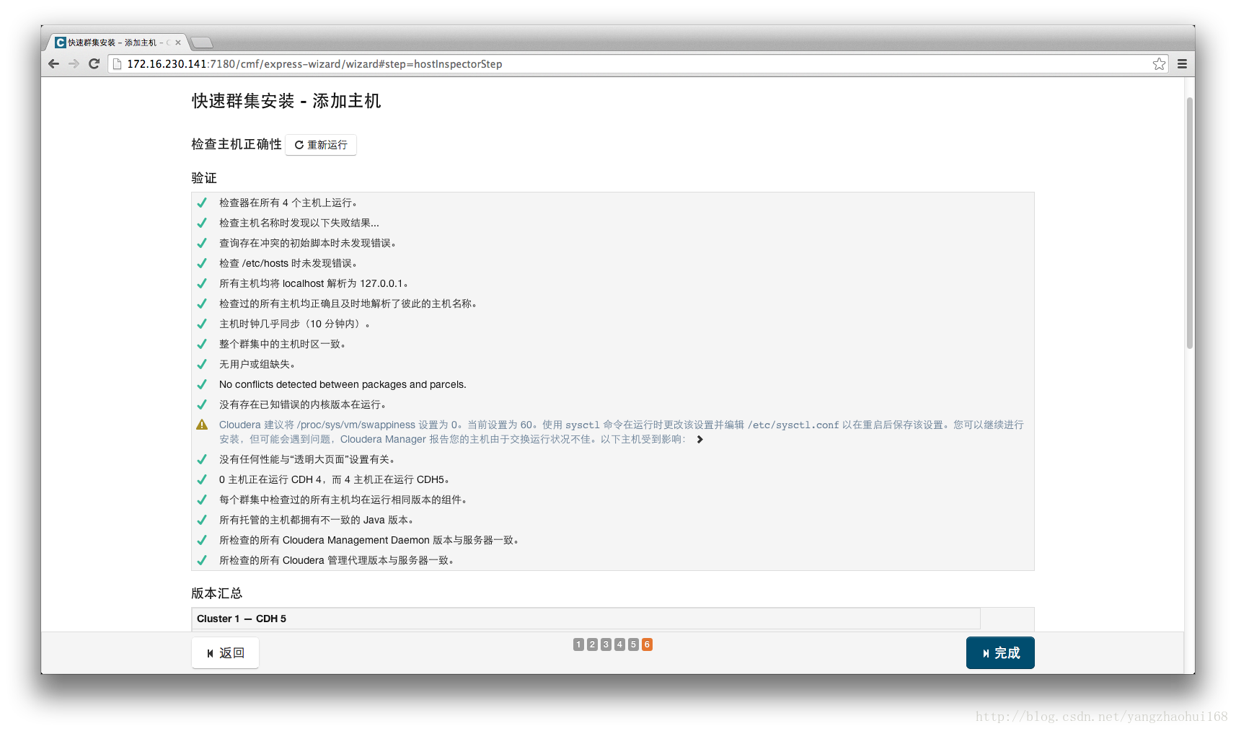Click the 重新运行 rerun button

[x=321, y=145]
